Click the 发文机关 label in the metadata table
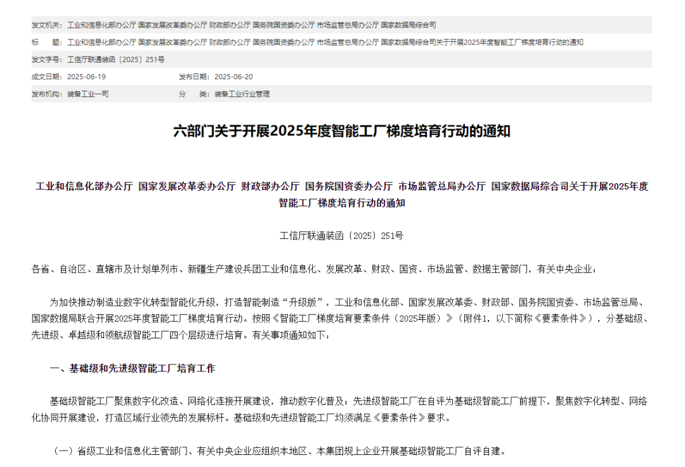 46,25
